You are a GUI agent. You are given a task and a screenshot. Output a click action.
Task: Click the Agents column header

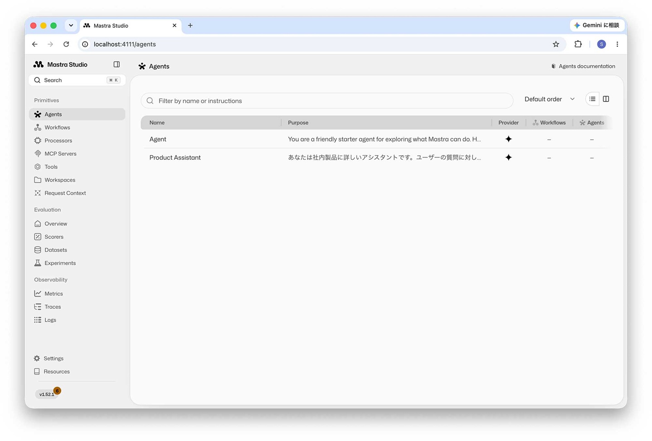592,123
